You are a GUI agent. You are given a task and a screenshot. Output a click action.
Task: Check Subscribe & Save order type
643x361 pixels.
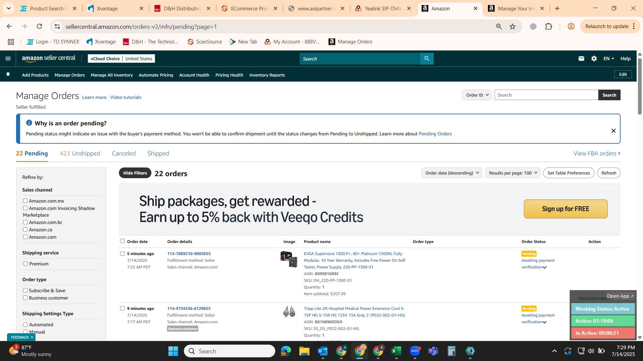click(25, 290)
